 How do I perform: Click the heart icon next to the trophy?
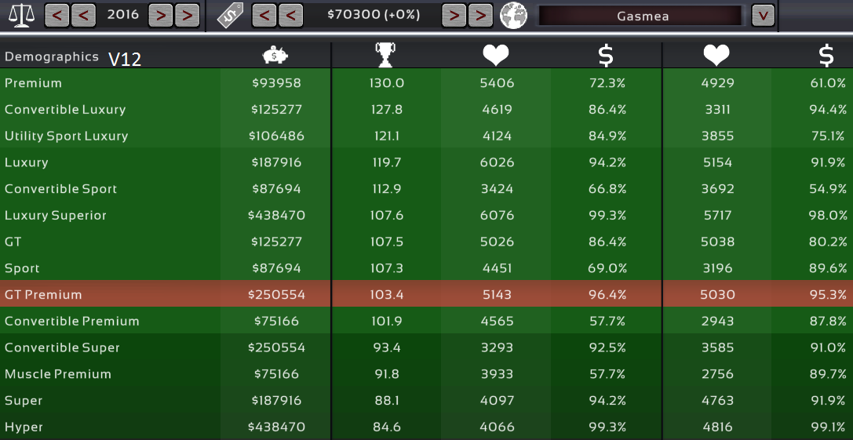click(x=495, y=55)
